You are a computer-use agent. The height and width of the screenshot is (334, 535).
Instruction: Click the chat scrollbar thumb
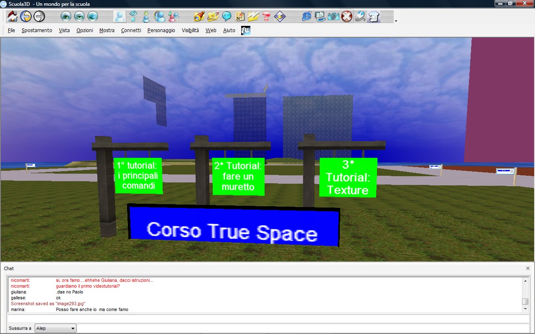click(x=525, y=301)
